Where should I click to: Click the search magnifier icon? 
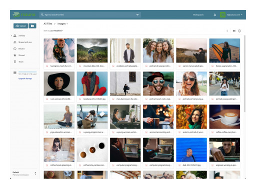42,14
